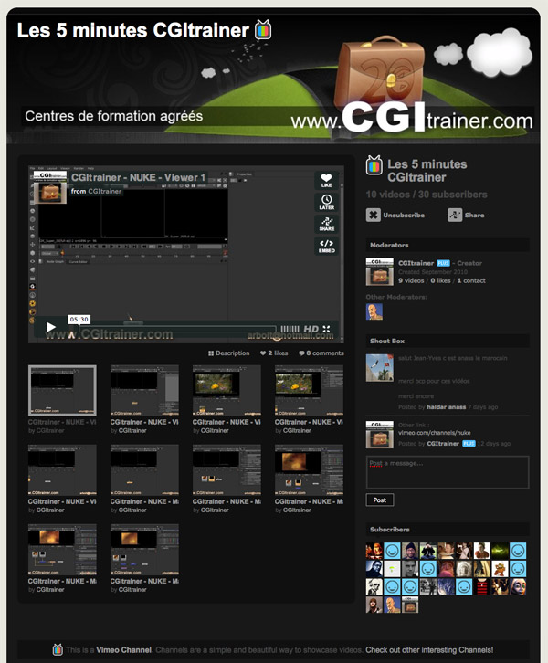548x663 pixels.
Task: Open the CGItrainer briefcase subscriber avatar
Action: click(x=410, y=605)
